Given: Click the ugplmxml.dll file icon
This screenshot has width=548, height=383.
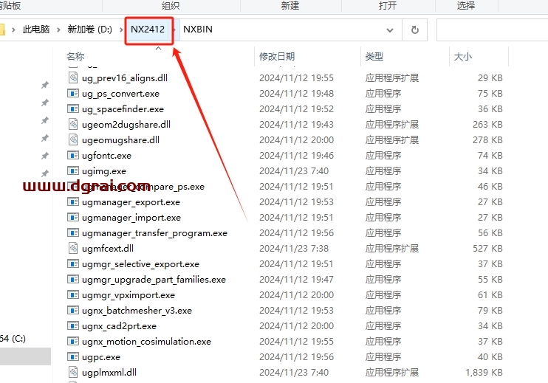Looking at the screenshot, I should [73, 372].
